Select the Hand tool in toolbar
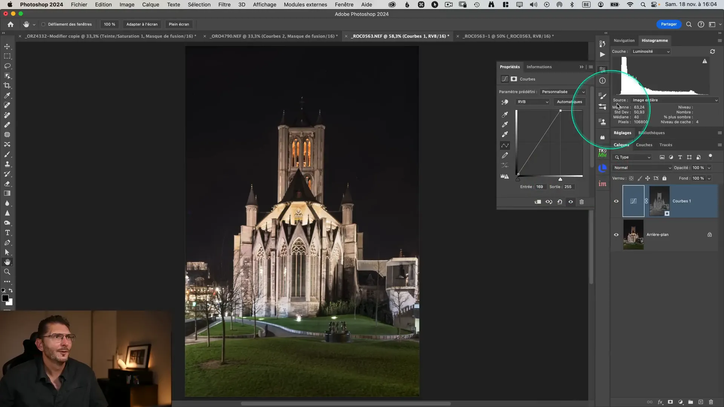This screenshot has width=724, height=407. 7,262
